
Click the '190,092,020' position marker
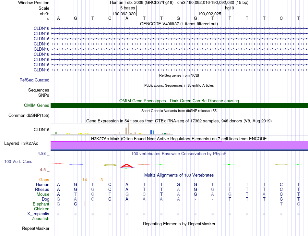[x=124, y=14]
